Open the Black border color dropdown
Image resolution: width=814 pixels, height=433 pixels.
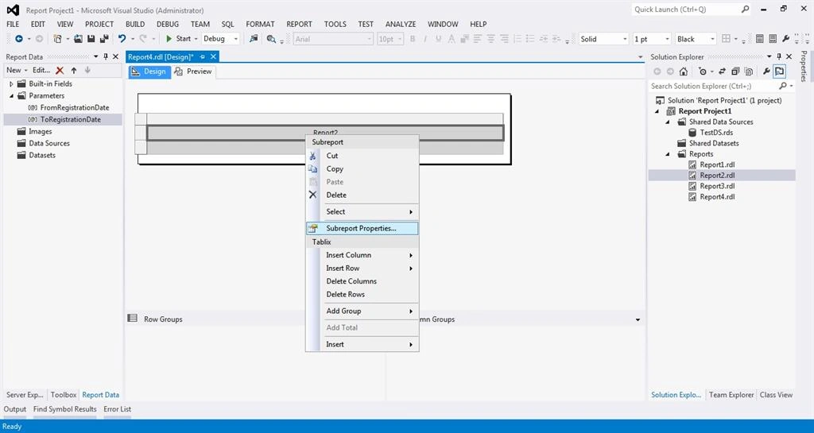pyautogui.click(x=696, y=39)
